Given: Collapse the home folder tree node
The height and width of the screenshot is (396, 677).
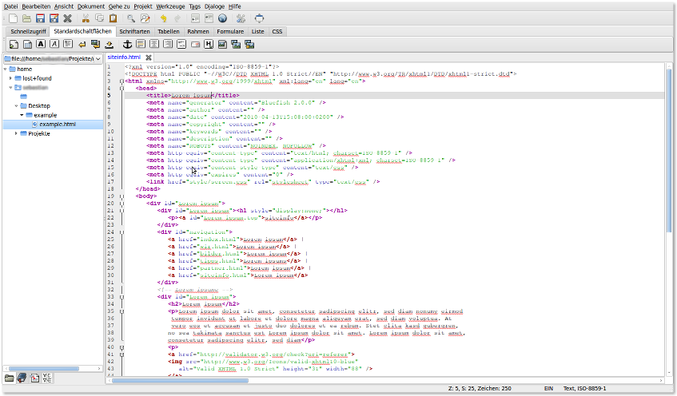Looking at the screenshot, I should [5, 69].
